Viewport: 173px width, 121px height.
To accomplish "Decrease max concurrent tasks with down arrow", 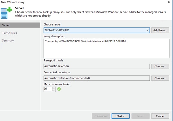I will [54, 90].
